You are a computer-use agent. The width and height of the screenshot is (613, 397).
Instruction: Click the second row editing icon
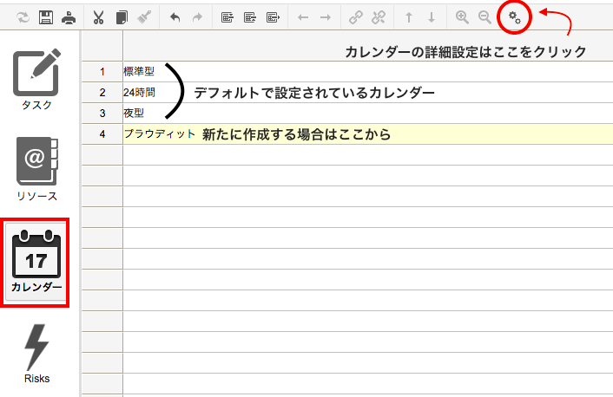click(250, 17)
